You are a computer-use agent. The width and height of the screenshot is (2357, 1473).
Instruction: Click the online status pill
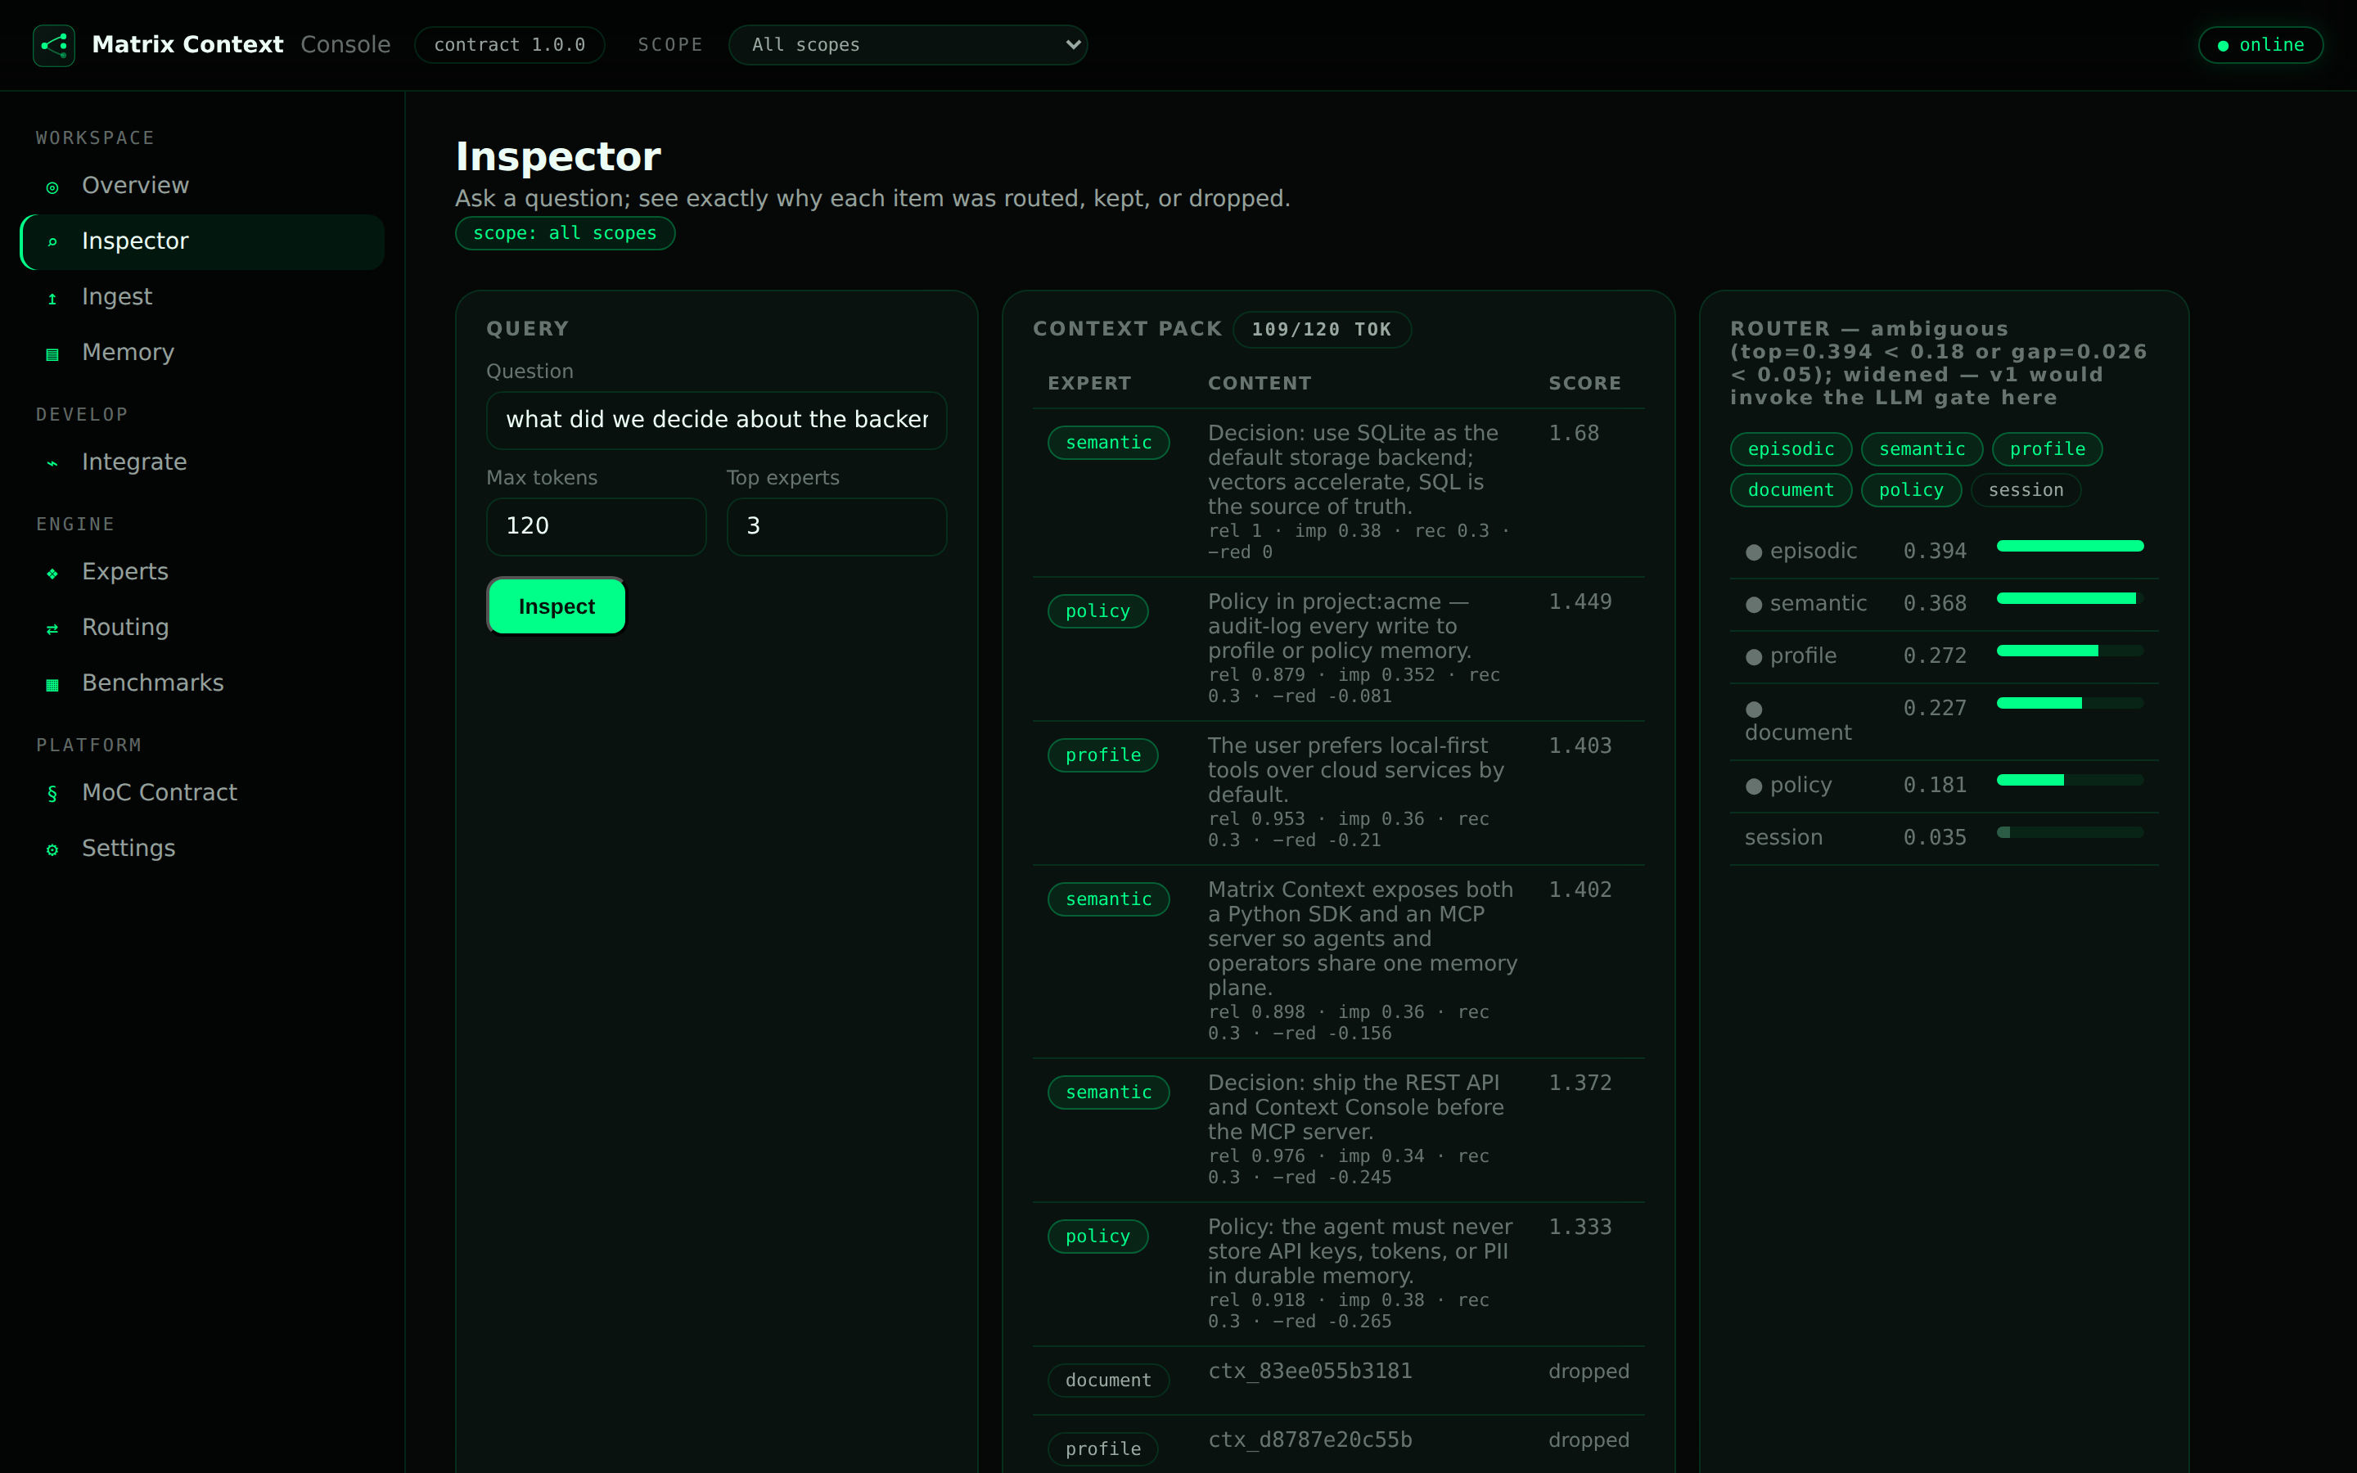coord(2260,45)
